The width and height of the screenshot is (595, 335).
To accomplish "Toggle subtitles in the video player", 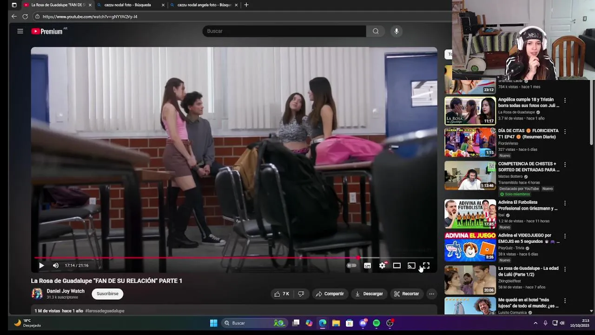I will coord(367,266).
